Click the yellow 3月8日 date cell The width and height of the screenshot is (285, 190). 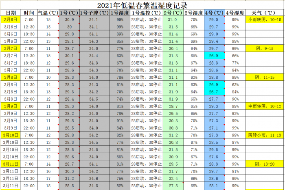(11, 77)
